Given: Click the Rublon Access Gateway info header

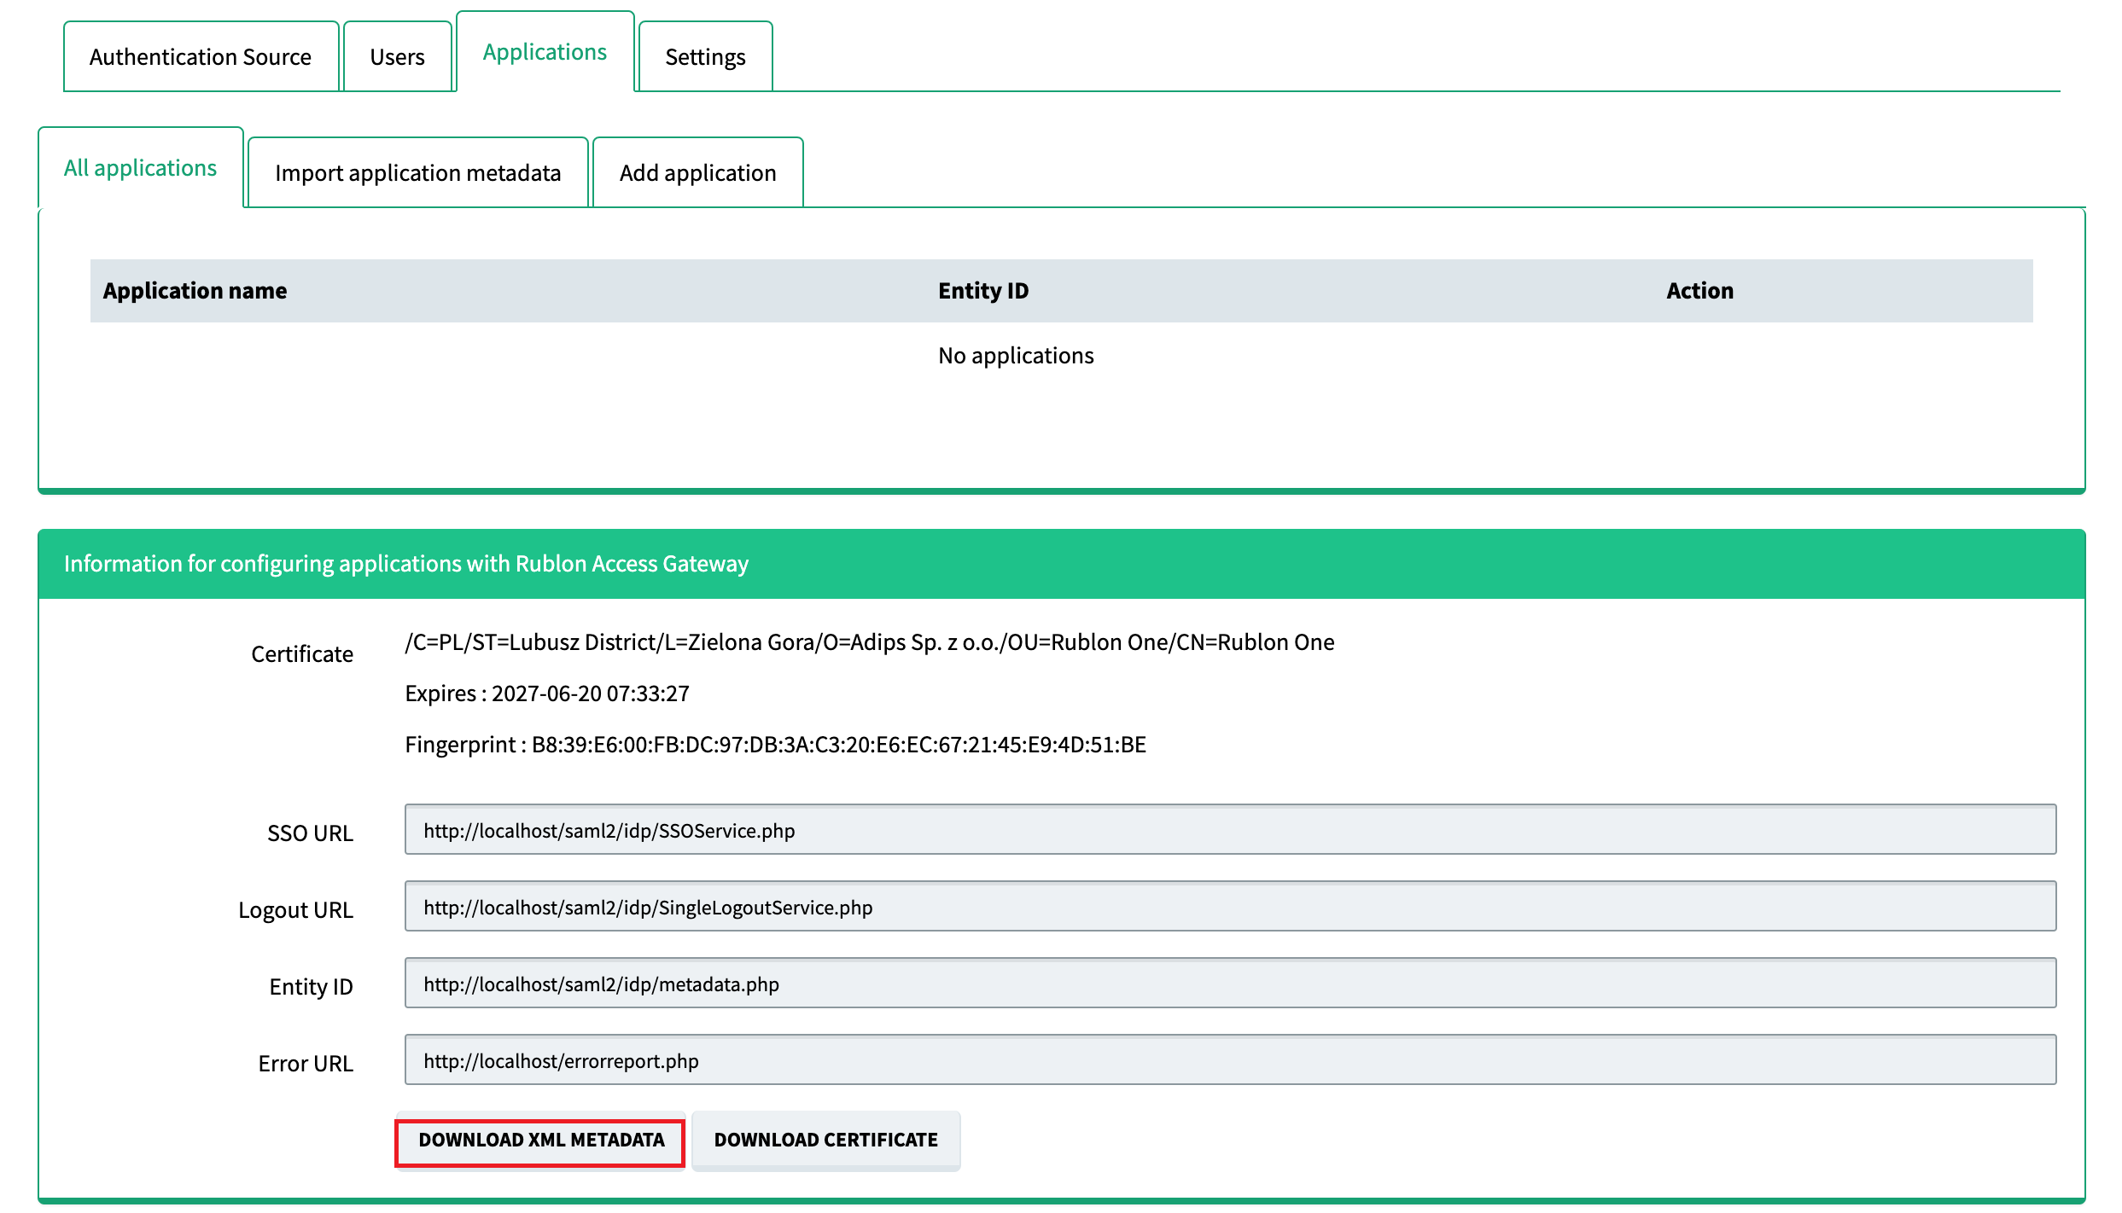Looking at the screenshot, I should (406, 564).
